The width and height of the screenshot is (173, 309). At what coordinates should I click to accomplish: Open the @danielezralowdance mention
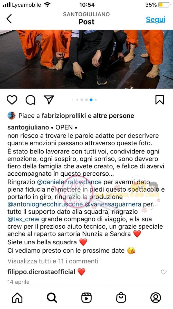click(69, 182)
